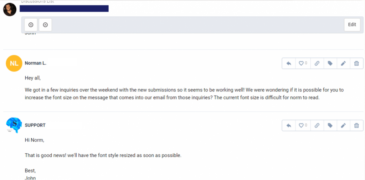Click the Norman L. name link
Screen dimensions: 365x180
pos(36,63)
